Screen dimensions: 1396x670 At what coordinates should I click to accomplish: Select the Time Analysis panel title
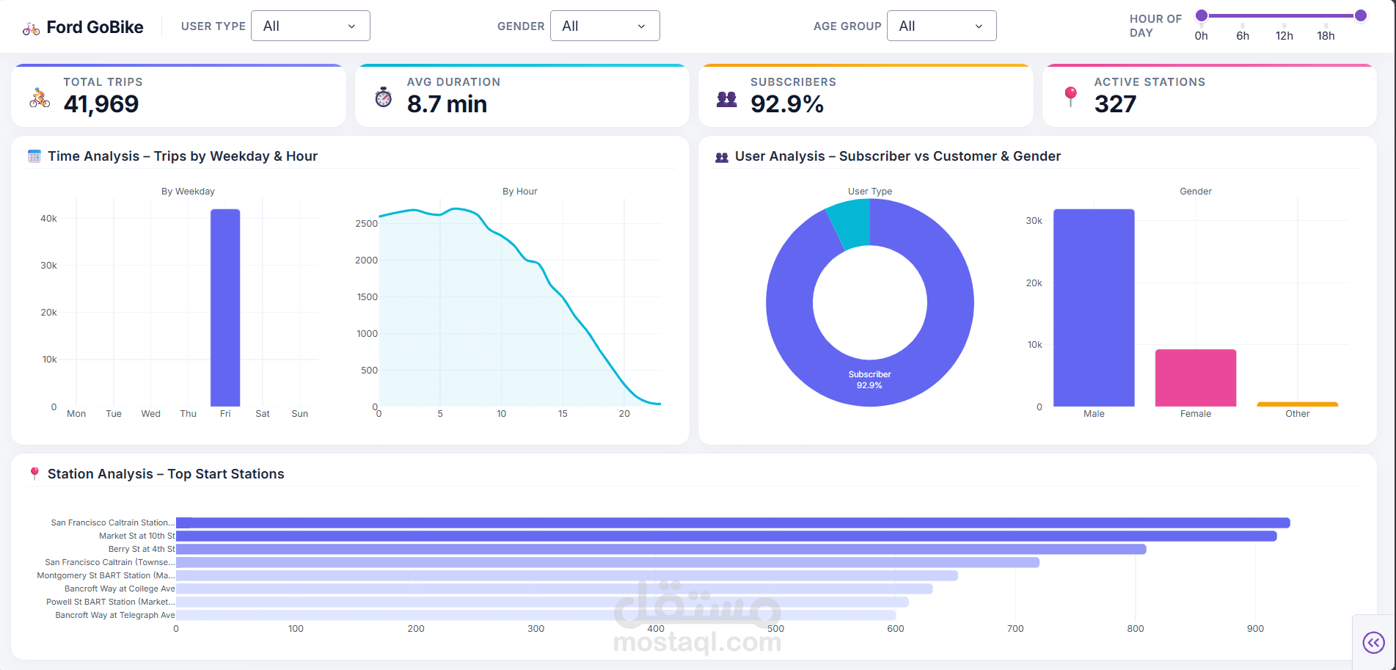tap(183, 156)
